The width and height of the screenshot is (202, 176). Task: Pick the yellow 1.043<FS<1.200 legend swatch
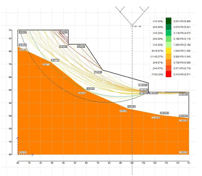[169, 51]
